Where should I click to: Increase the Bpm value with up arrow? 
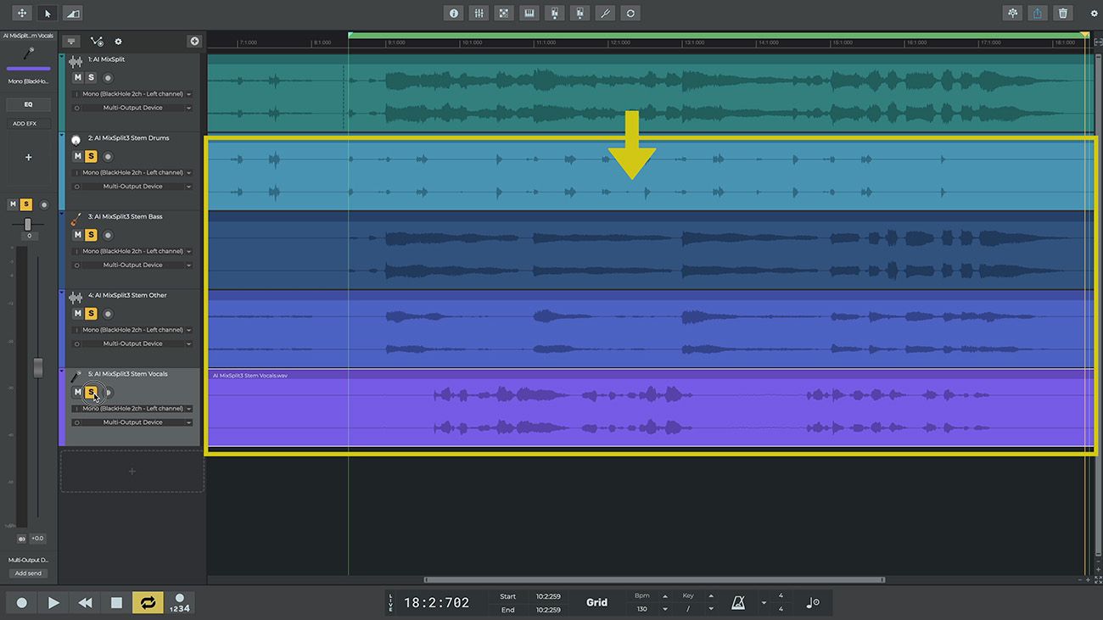tap(665, 596)
